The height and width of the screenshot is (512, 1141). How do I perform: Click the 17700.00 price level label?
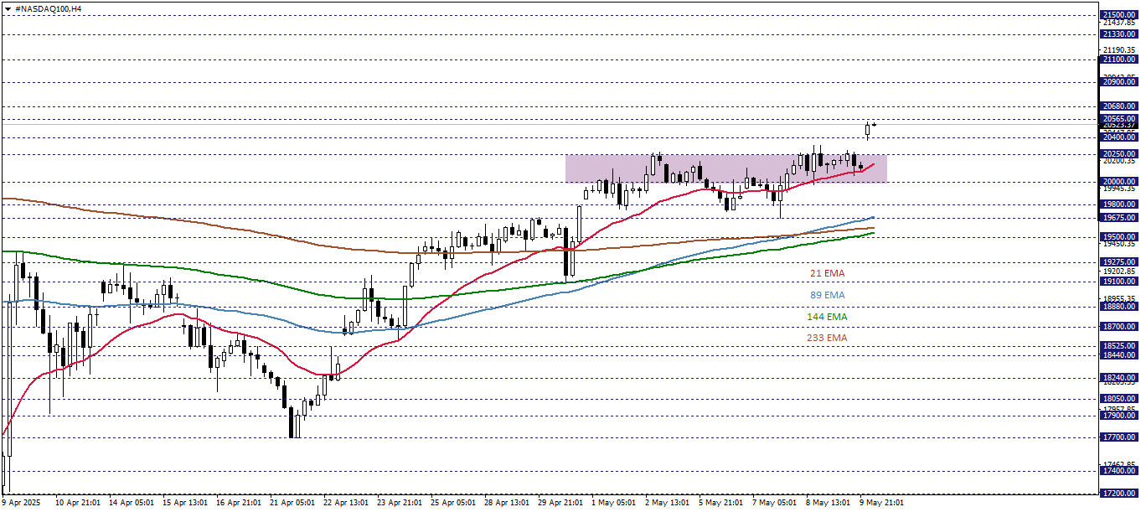coord(1120,437)
